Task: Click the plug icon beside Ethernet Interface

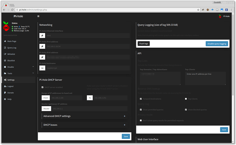Action: 42,35
